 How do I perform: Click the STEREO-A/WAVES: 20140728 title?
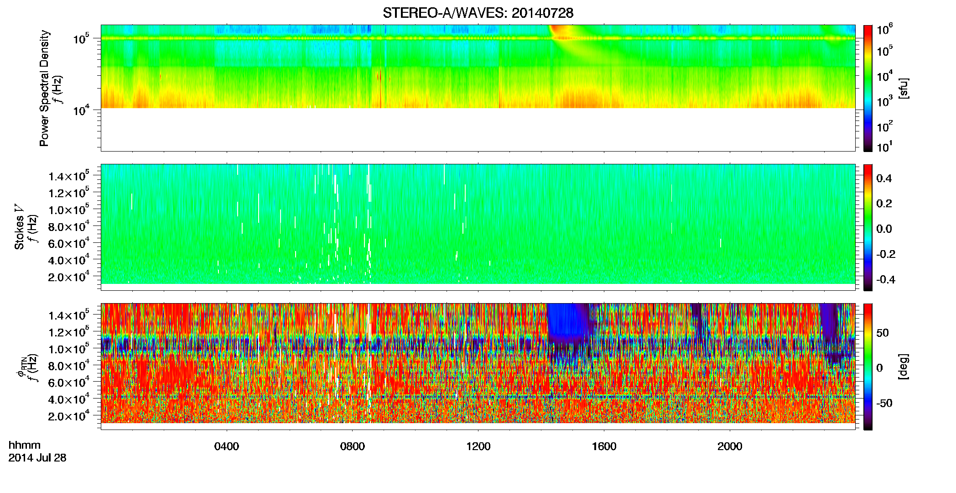click(x=478, y=13)
